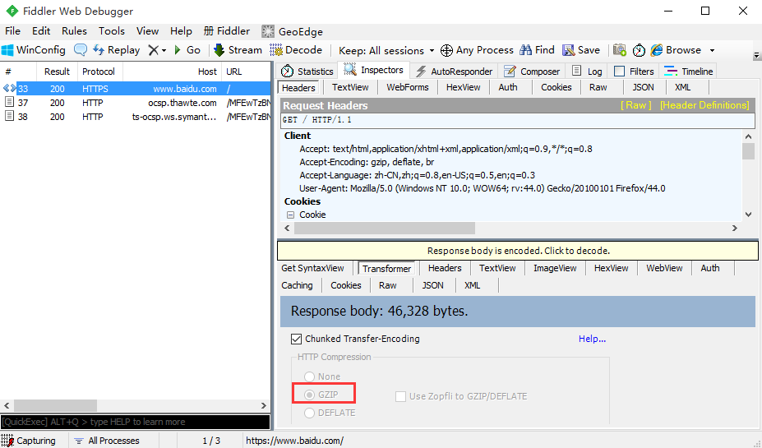Click the Capturing status indicator
762x448 pixels.
pyautogui.click(x=29, y=441)
